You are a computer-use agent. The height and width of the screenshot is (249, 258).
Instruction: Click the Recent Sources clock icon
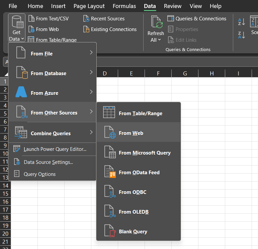click(86, 19)
